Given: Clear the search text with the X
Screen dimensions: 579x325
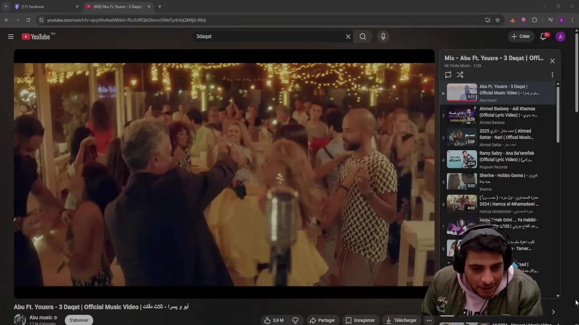Looking at the screenshot, I should click(348, 37).
